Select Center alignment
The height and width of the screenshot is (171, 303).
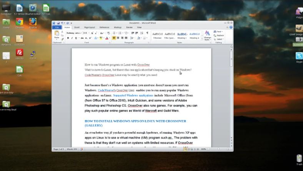(118, 38)
